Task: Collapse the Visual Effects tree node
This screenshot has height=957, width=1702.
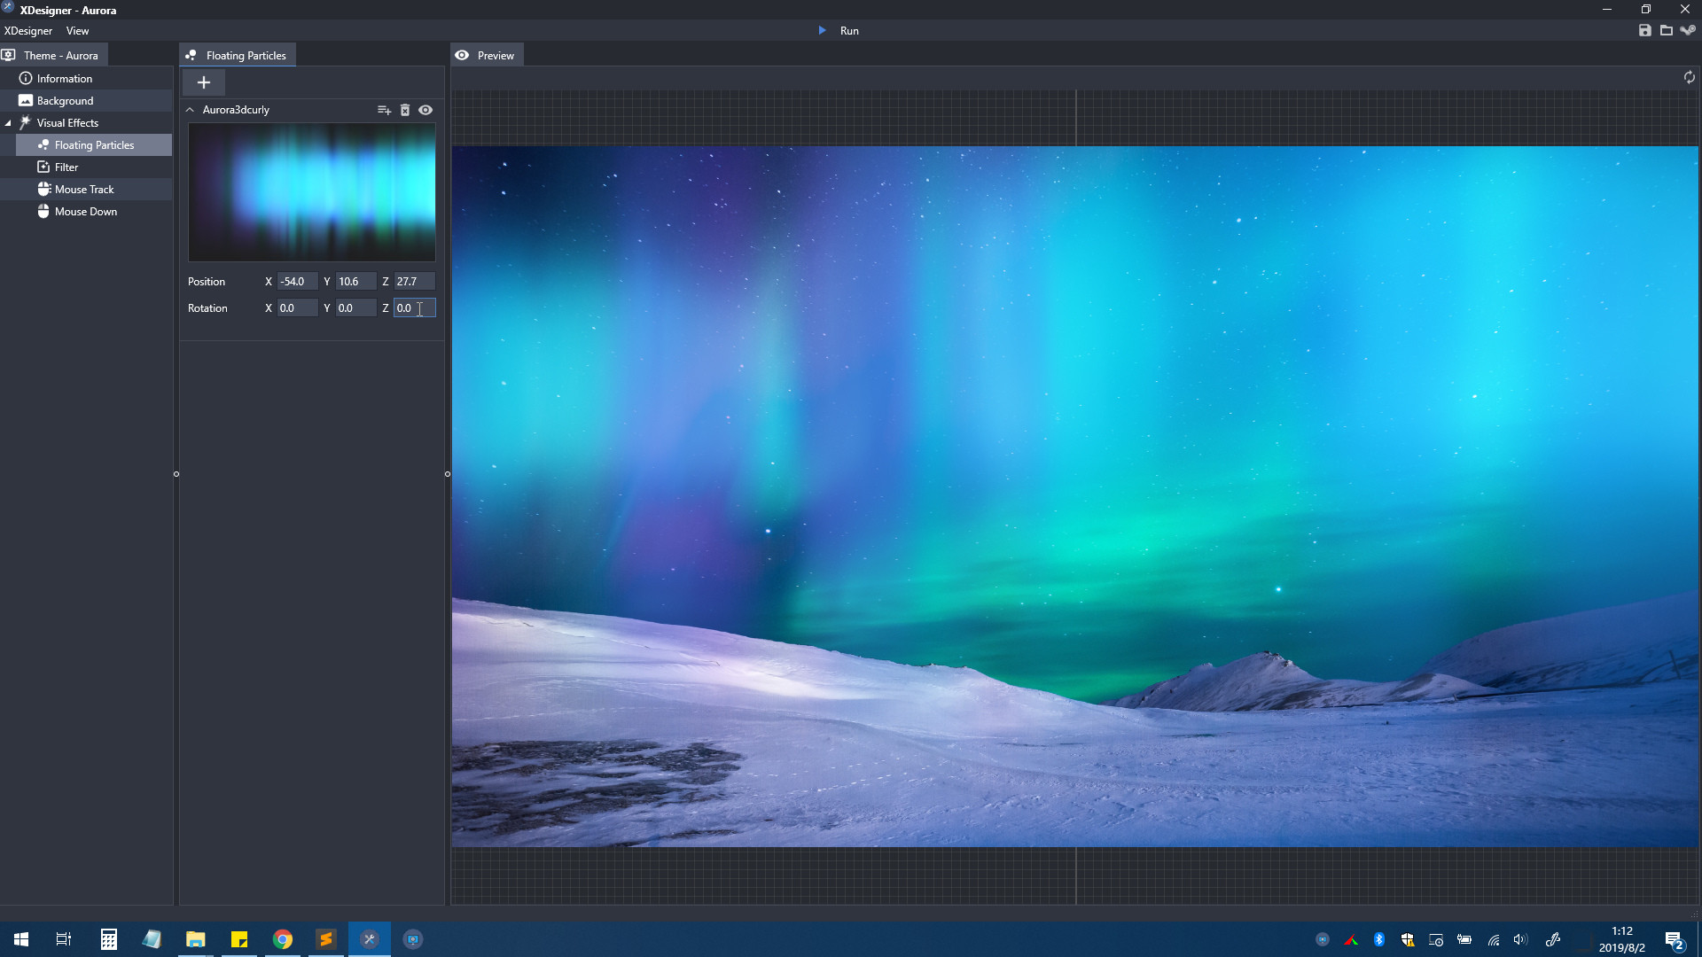Action: (x=8, y=123)
